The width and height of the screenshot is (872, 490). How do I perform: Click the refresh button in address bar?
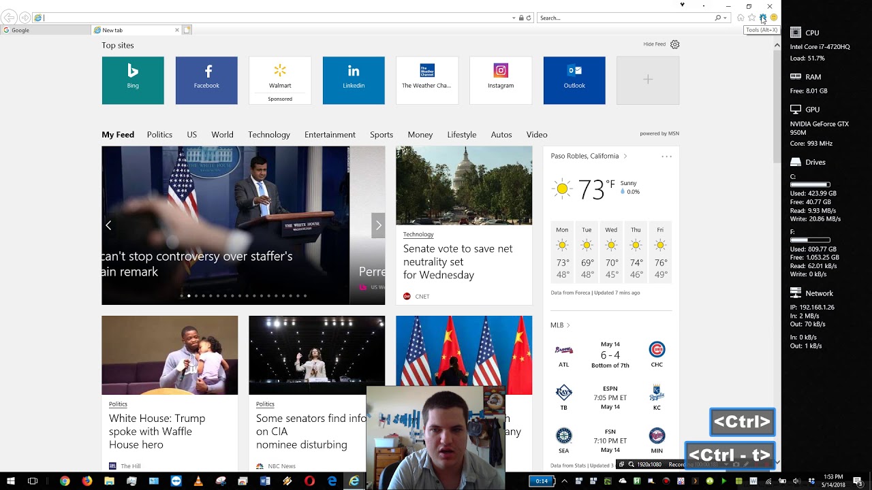[529, 18]
